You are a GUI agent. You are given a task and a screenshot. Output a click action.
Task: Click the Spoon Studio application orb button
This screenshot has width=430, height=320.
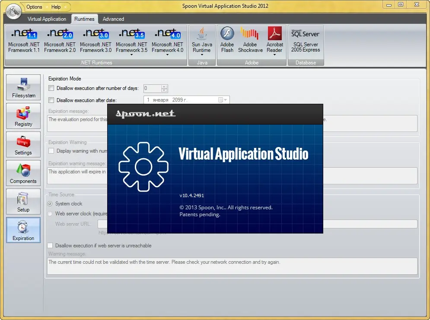[13, 11]
